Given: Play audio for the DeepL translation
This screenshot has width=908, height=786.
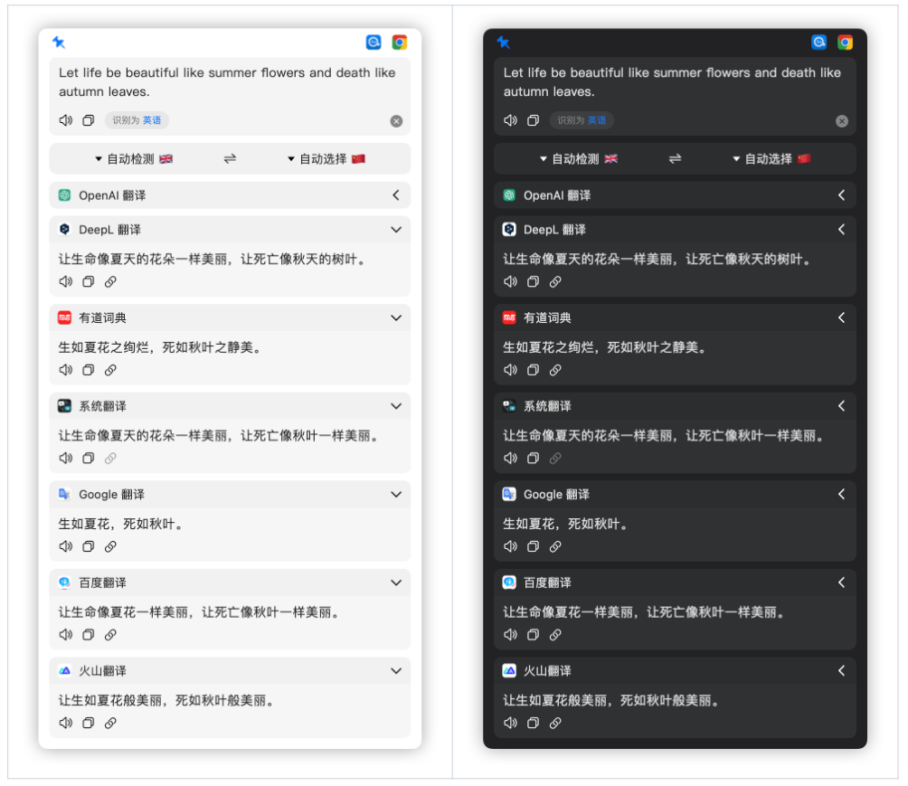Looking at the screenshot, I should [65, 281].
